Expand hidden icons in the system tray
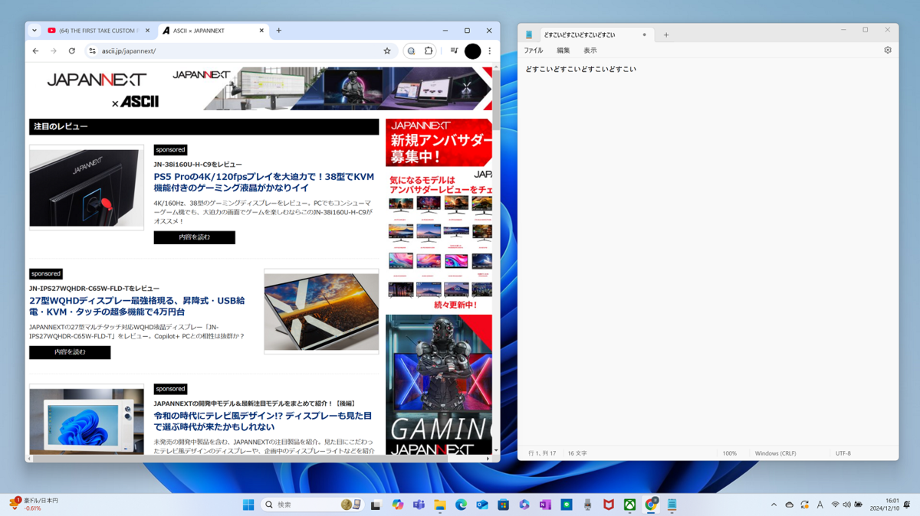 click(773, 504)
